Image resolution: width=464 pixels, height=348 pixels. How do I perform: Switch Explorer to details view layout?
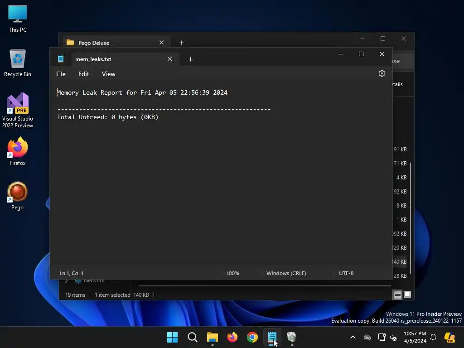pos(398,295)
